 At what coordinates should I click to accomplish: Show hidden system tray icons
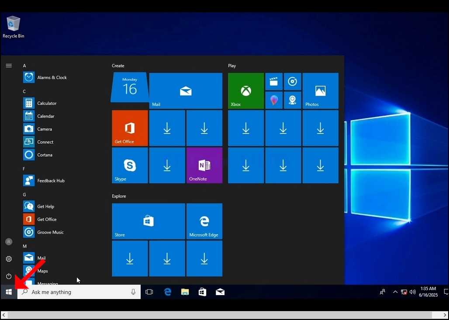pos(395,292)
